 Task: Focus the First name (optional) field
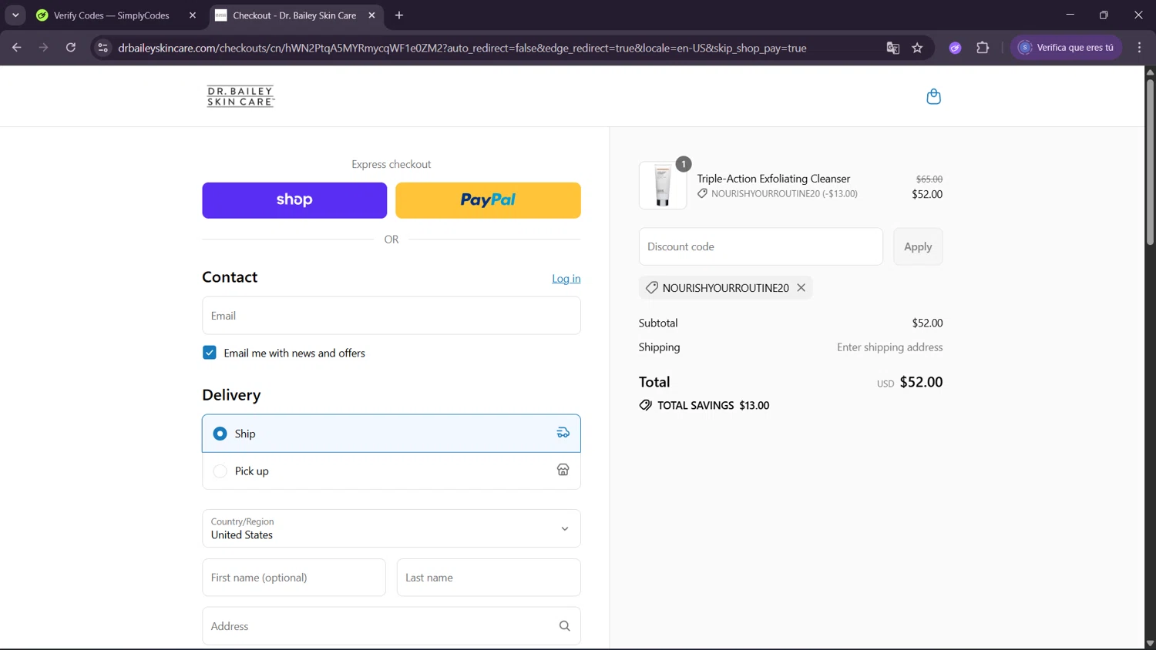click(x=294, y=578)
